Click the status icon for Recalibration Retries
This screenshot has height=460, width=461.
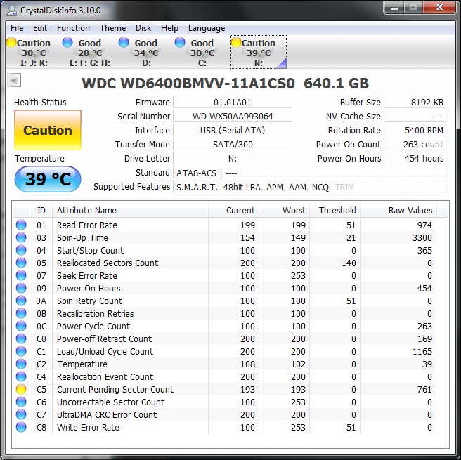click(21, 313)
